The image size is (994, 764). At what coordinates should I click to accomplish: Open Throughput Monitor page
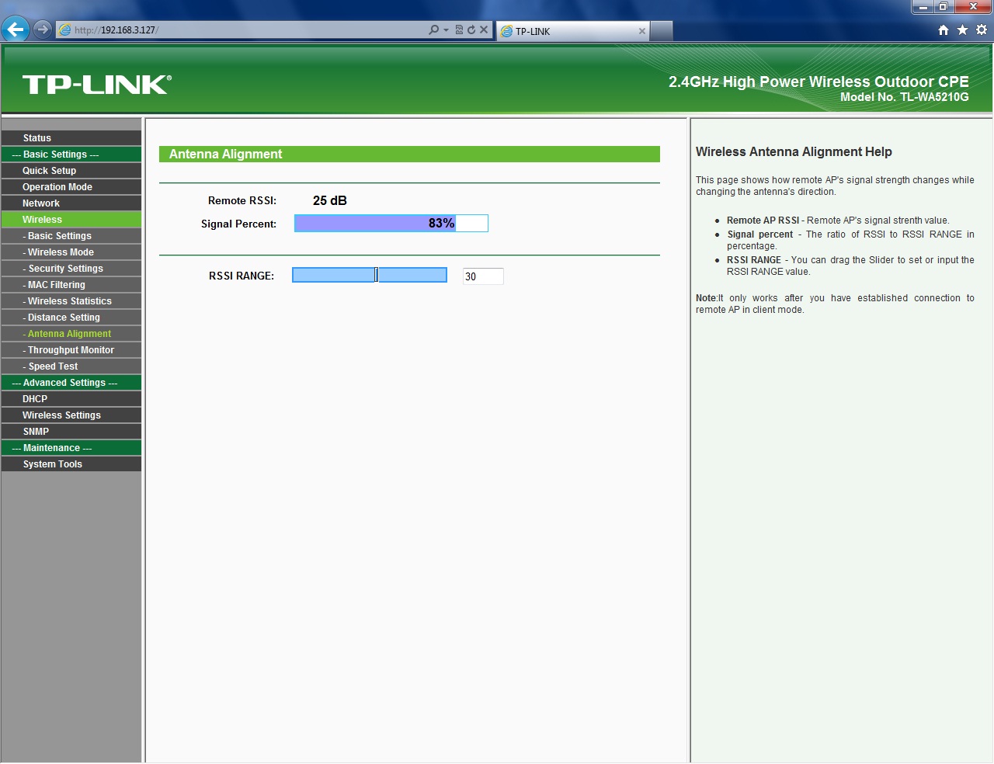click(71, 350)
